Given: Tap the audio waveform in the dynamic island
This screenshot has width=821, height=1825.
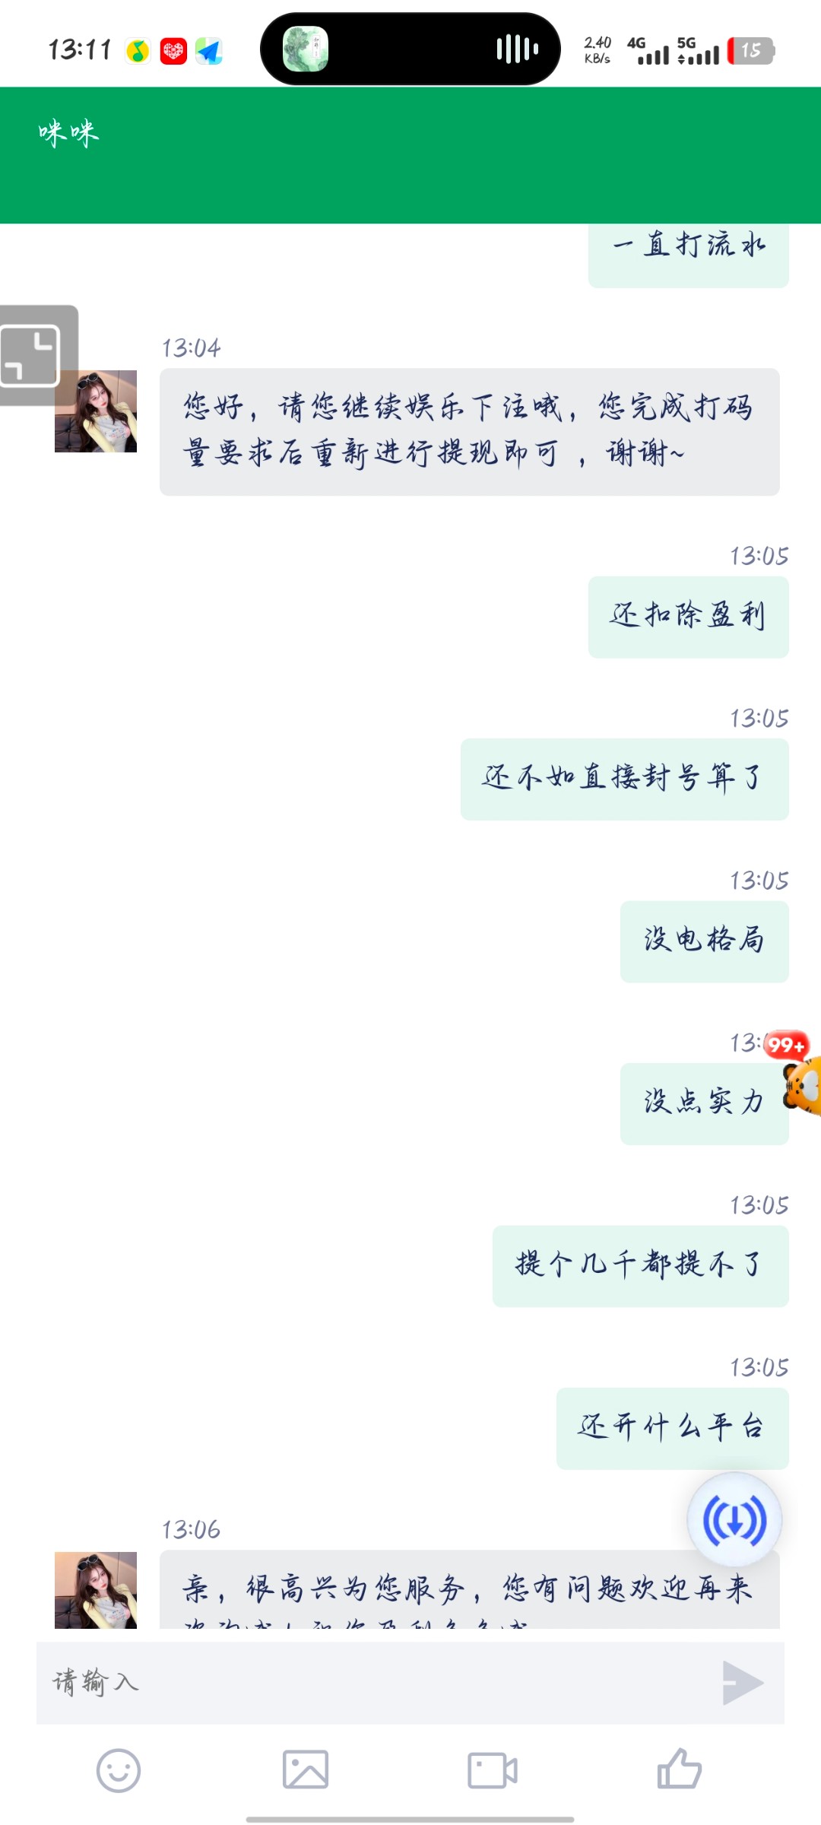Looking at the screenshot, I should [517, 49].
